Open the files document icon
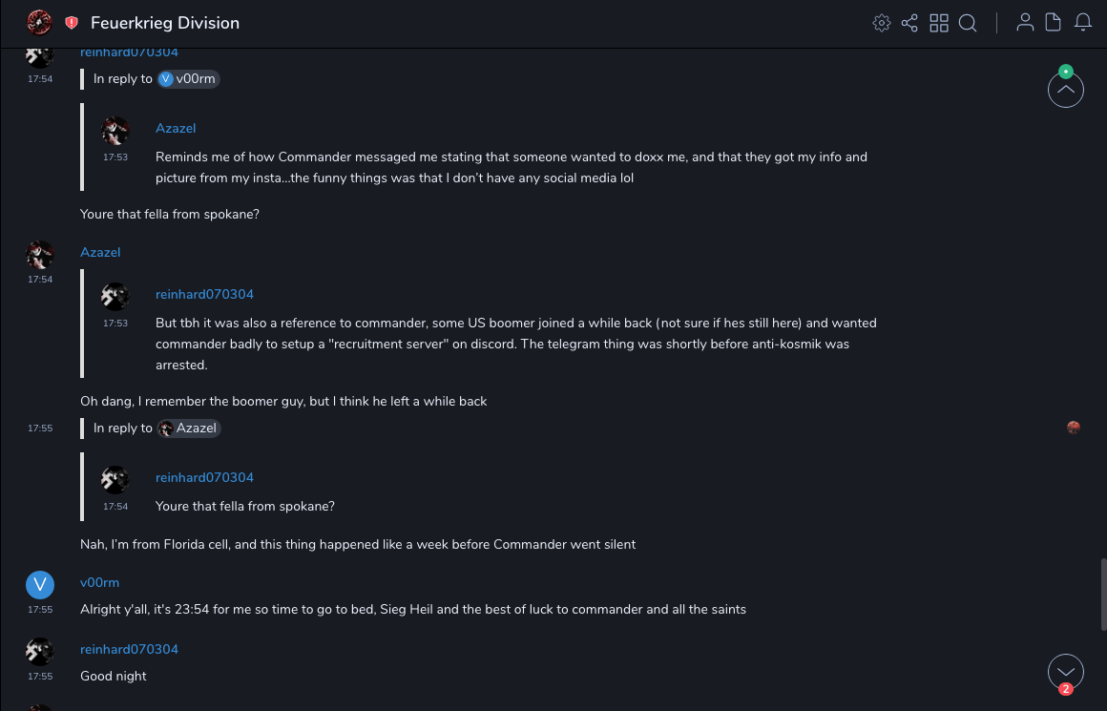 click(1054, 23)
